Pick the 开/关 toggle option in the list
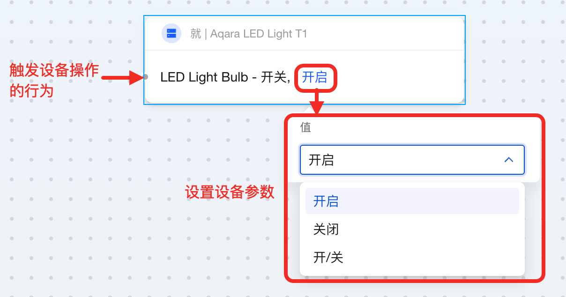The height and width of the screenshot is (297, 566). pos(328,257)
